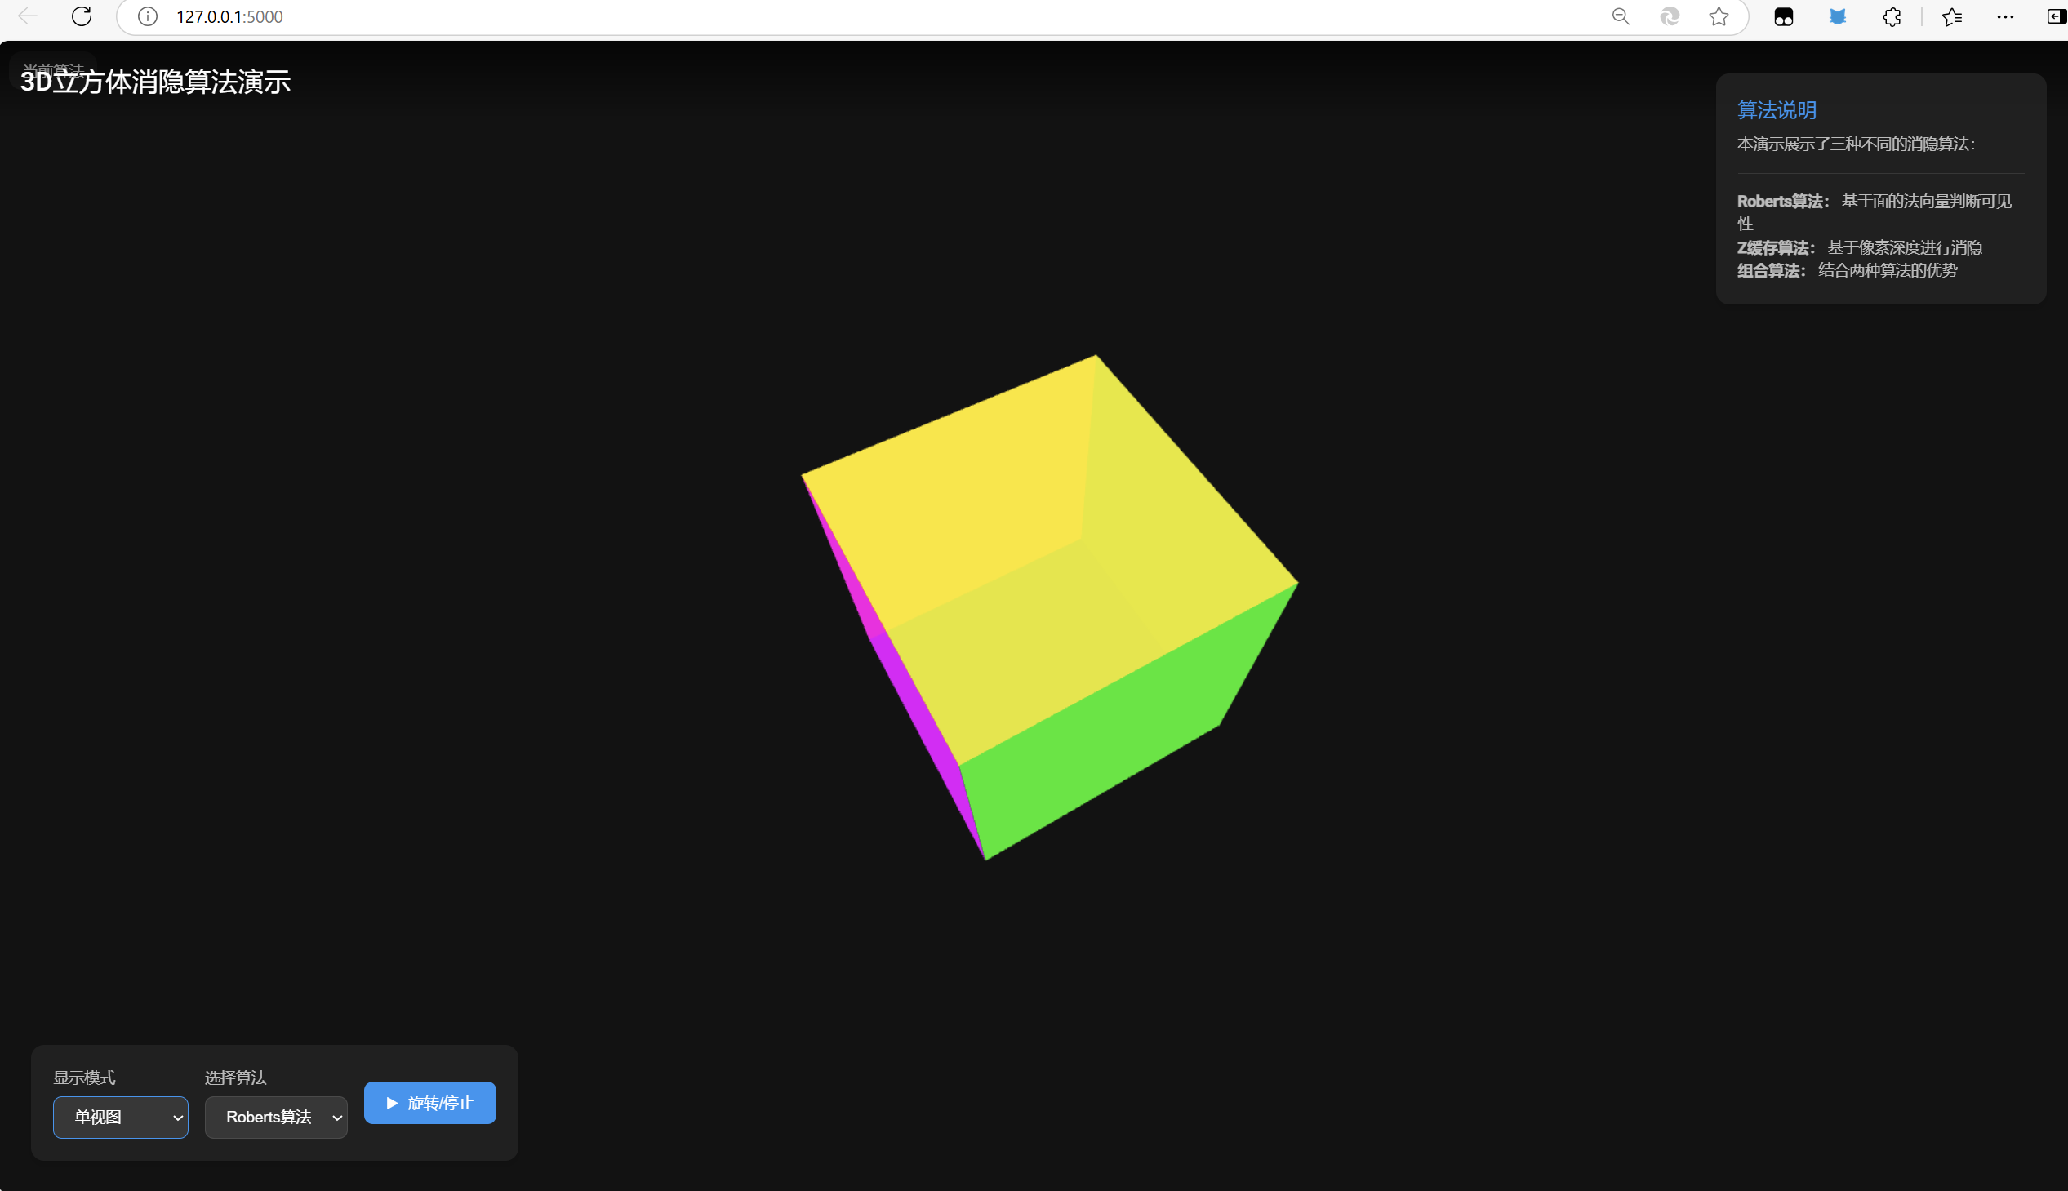Toggle rotation with the 旋转/停止 button
The image size is (2068, 1191).
click(x=429, y=1103)
